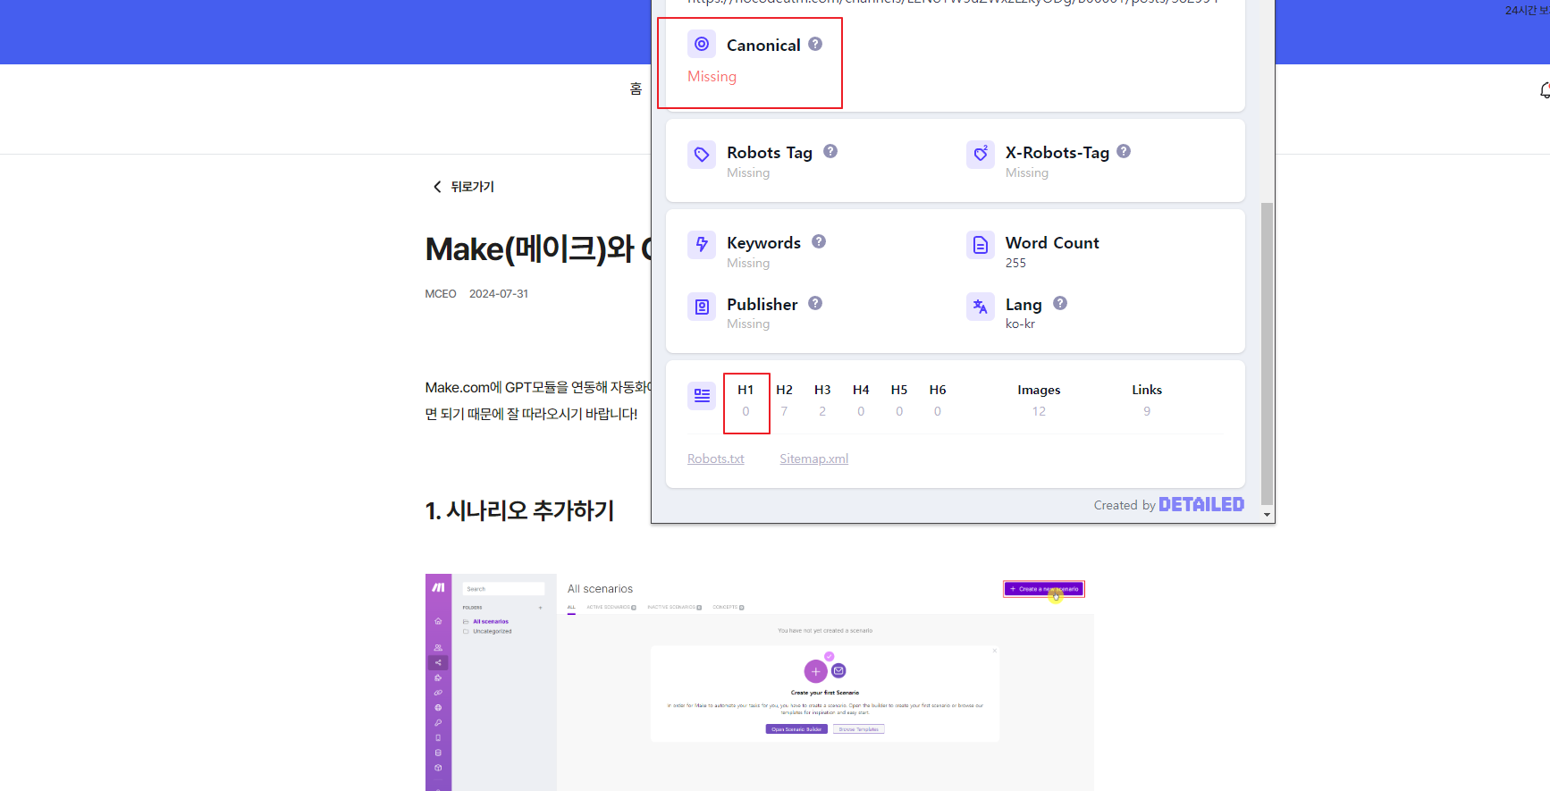Click the Links count label

point(1147,390)
